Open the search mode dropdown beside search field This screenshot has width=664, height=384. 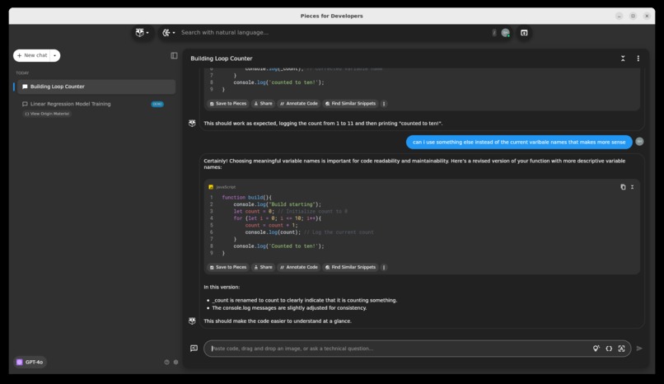[x=169, y=33]
